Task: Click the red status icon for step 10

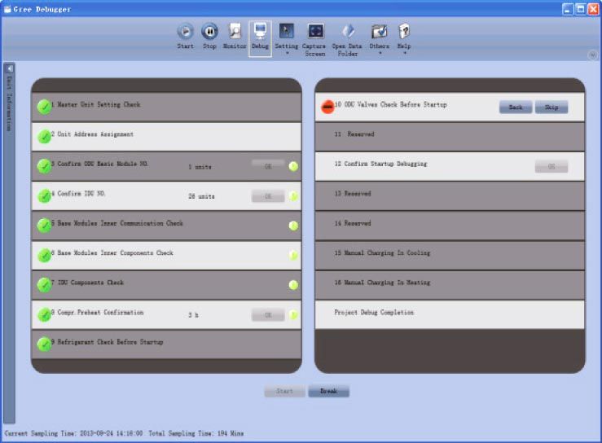Action: click(327, 107)
